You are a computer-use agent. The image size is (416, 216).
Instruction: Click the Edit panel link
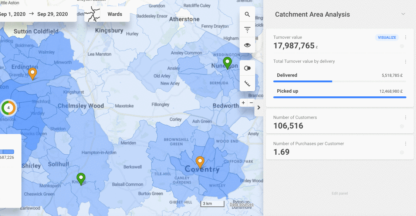coord(339,193)
